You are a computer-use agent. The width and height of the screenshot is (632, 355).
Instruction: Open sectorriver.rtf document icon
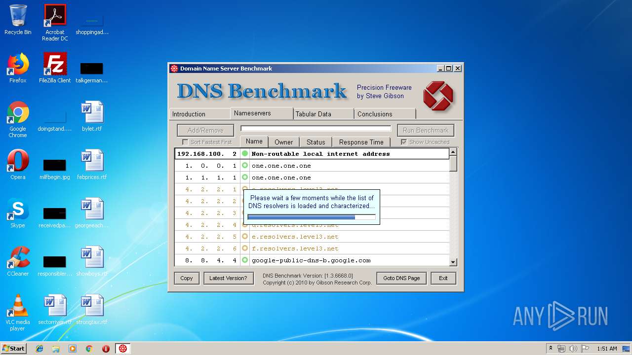pos(55,310)
